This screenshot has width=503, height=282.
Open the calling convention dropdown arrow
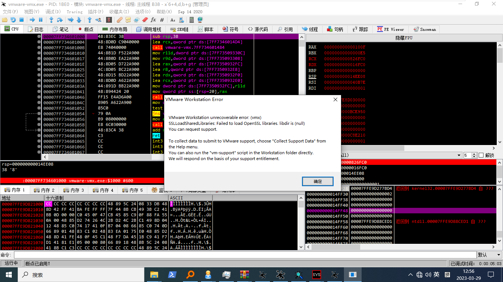click(458, 155)
